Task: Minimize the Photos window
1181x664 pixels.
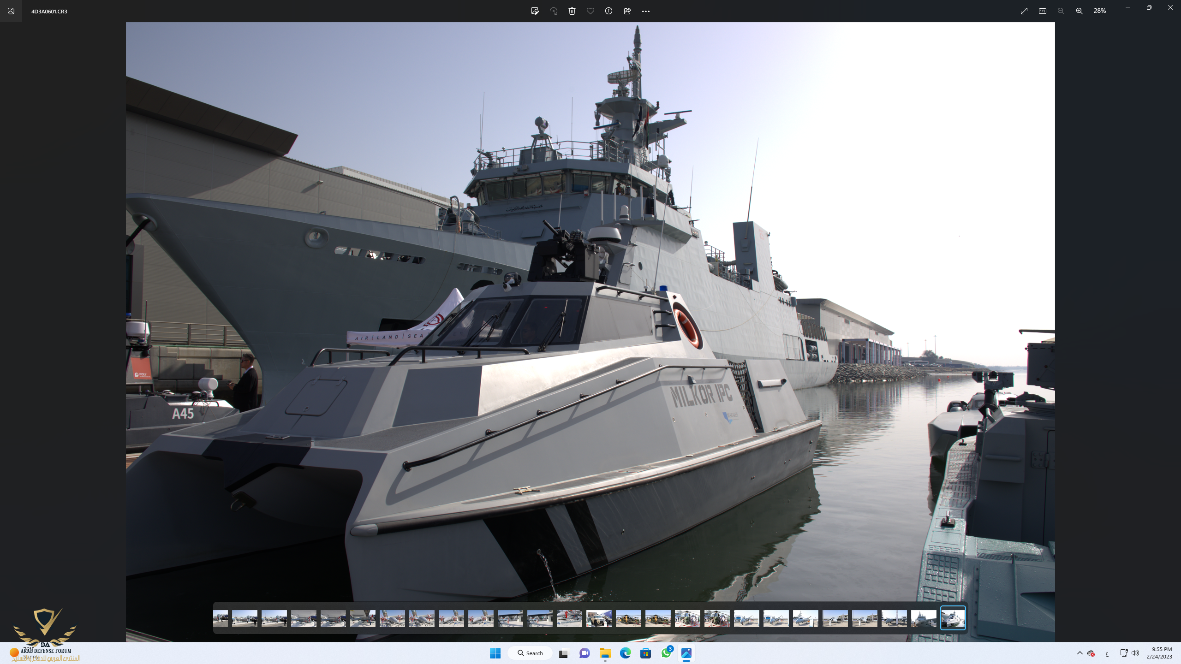Action: coord(1128,7)
